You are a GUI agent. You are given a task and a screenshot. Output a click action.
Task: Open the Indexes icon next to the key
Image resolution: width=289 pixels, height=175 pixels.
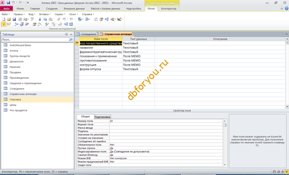(x=9, y=24)
